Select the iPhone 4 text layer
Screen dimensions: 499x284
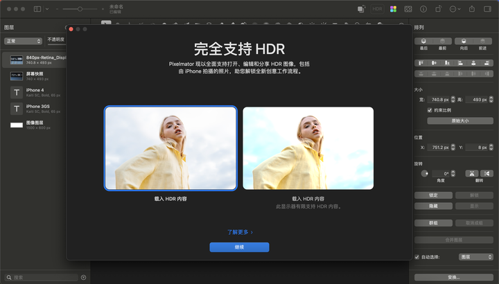pyautogui.click(x=35, y=92)
